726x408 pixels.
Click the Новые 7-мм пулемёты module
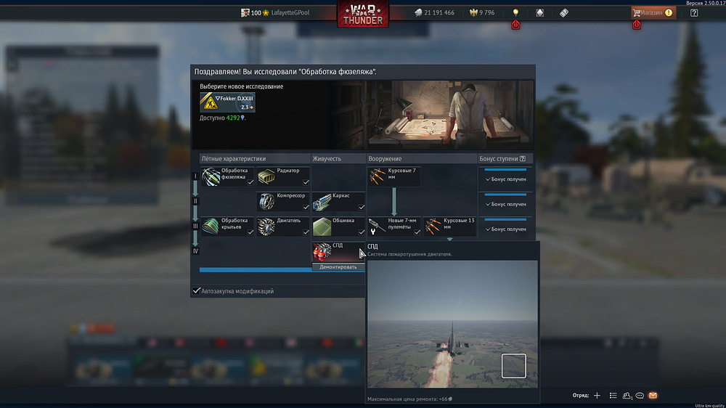click(x=378, y=227)
